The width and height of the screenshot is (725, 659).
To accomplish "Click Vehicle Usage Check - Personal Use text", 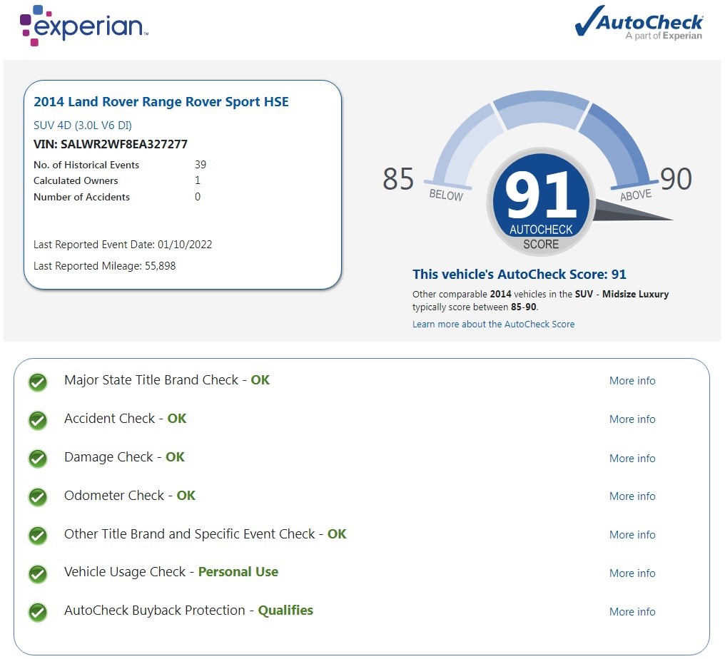I will tap(171, 572).
